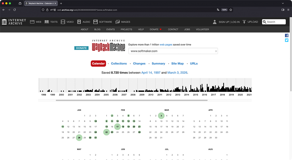Click the 120% zoom level badge
292x160 pixels.
point(224,10)
